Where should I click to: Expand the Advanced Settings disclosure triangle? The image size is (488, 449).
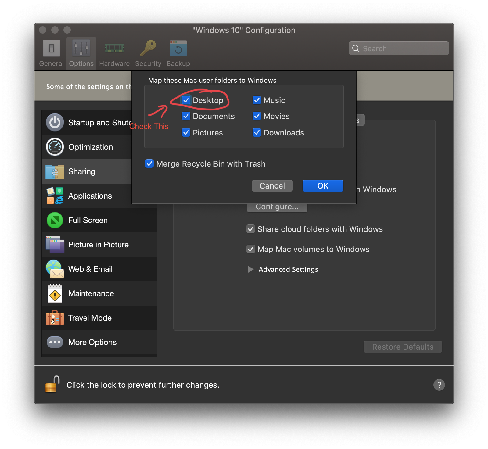tap(251, 269)
